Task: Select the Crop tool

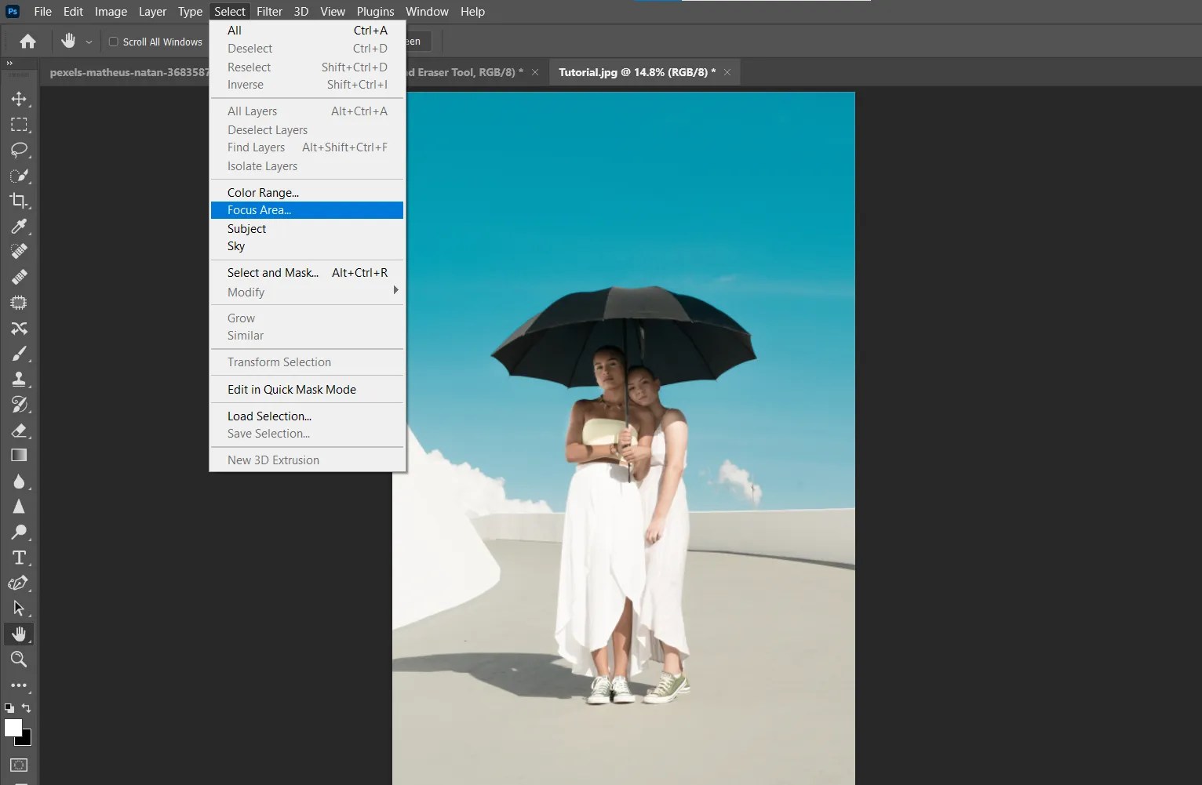Action: [x=19, y=201]
